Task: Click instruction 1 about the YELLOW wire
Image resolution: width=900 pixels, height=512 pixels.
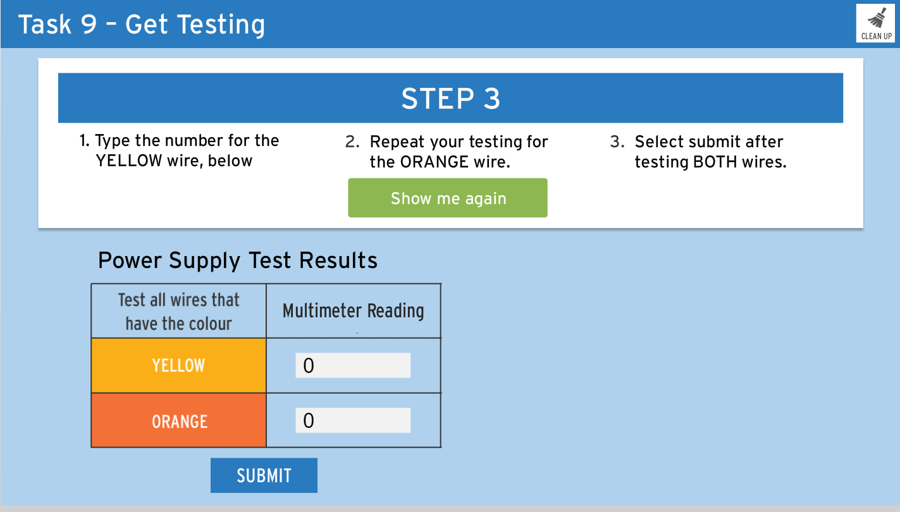Action: (x=179, y=150)
